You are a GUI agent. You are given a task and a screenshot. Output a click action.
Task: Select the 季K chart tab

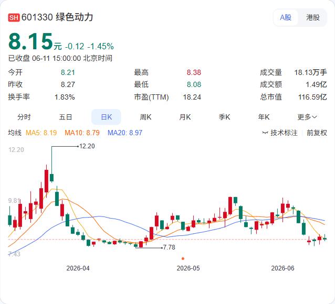pos(224,117)
